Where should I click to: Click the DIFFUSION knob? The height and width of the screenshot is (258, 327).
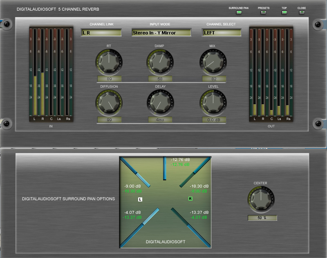(109, 103)
